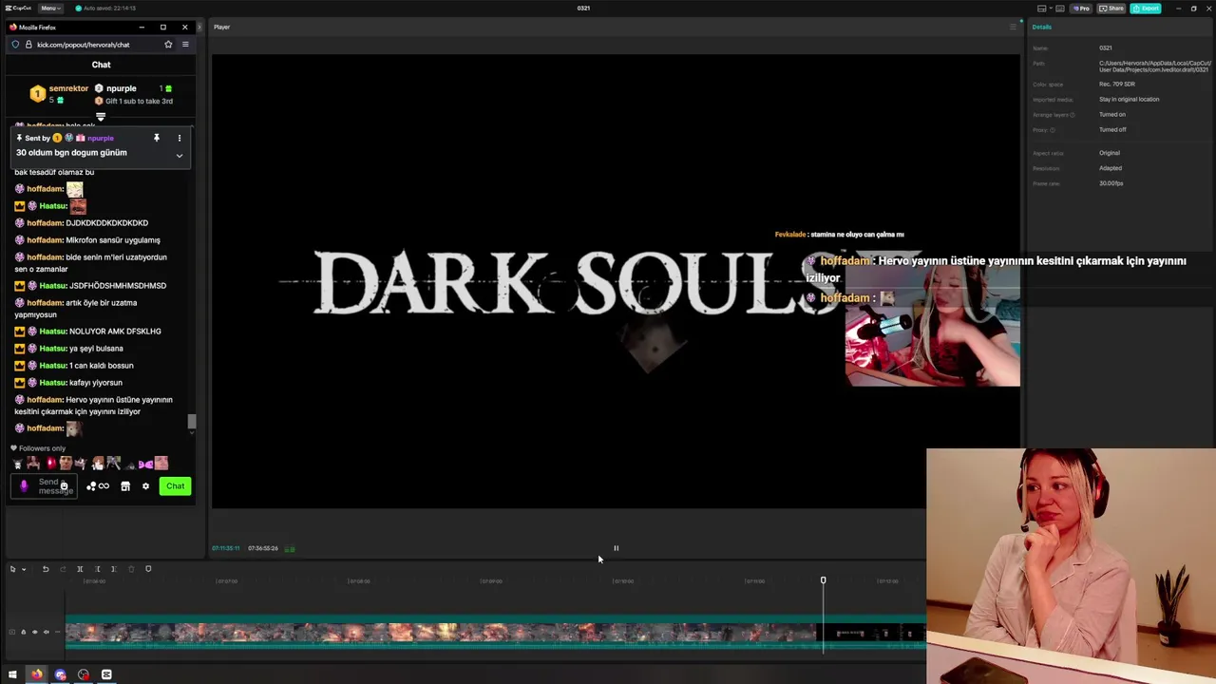Hide the main video track with eye icon
The height and width of the screenshot is (684, 1216).
[x=35, y=632]
